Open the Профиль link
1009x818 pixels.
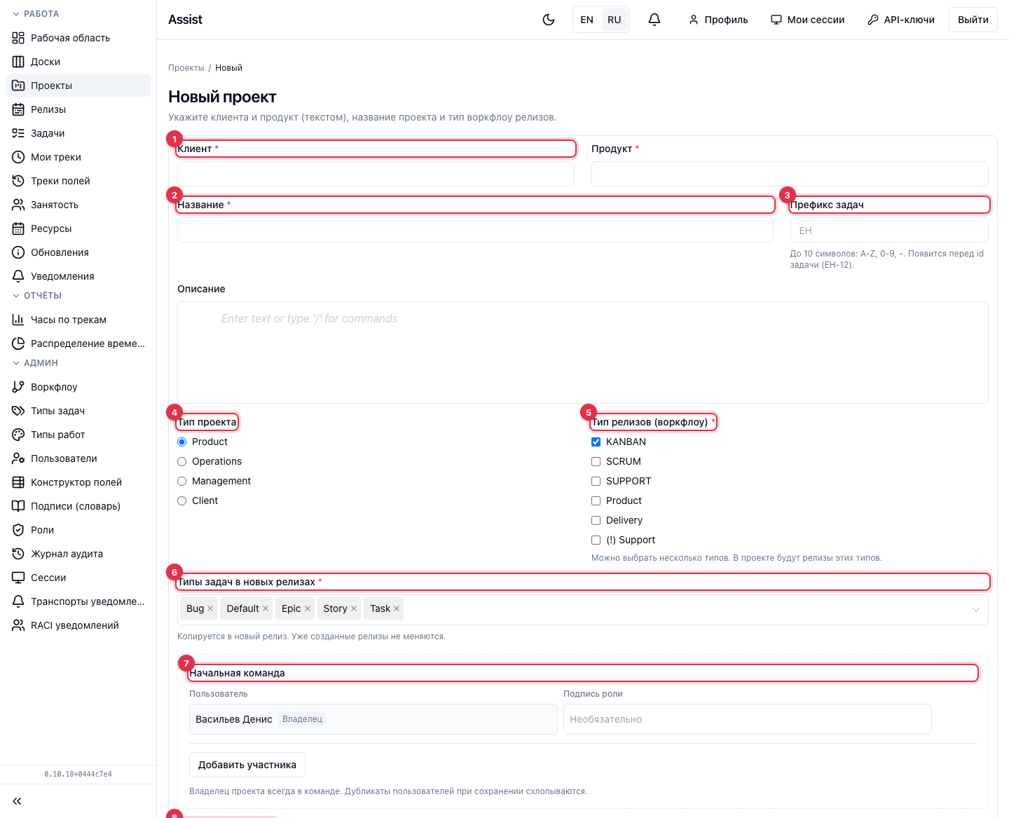[718, 20]
